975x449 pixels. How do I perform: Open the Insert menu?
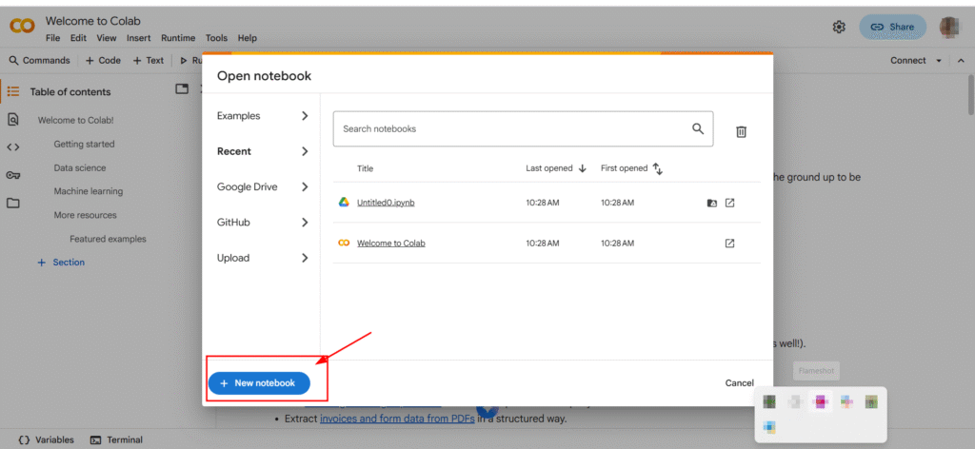(x=139, y=38)
